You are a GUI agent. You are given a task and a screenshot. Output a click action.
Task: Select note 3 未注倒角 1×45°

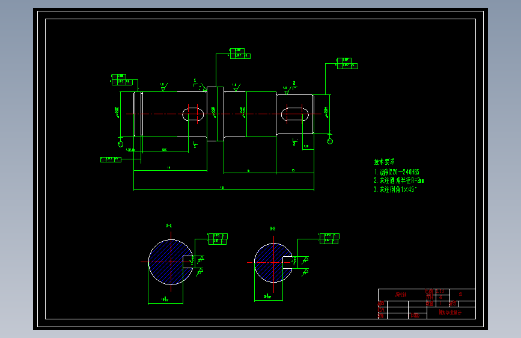(x=395, y=189)
